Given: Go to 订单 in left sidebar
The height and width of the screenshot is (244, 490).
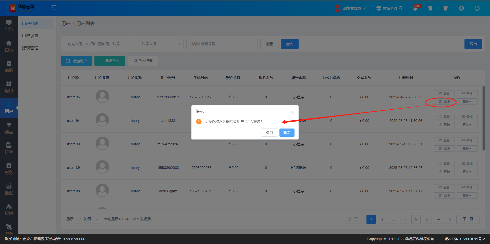Looking at the screenshot, I should point(9,148).
